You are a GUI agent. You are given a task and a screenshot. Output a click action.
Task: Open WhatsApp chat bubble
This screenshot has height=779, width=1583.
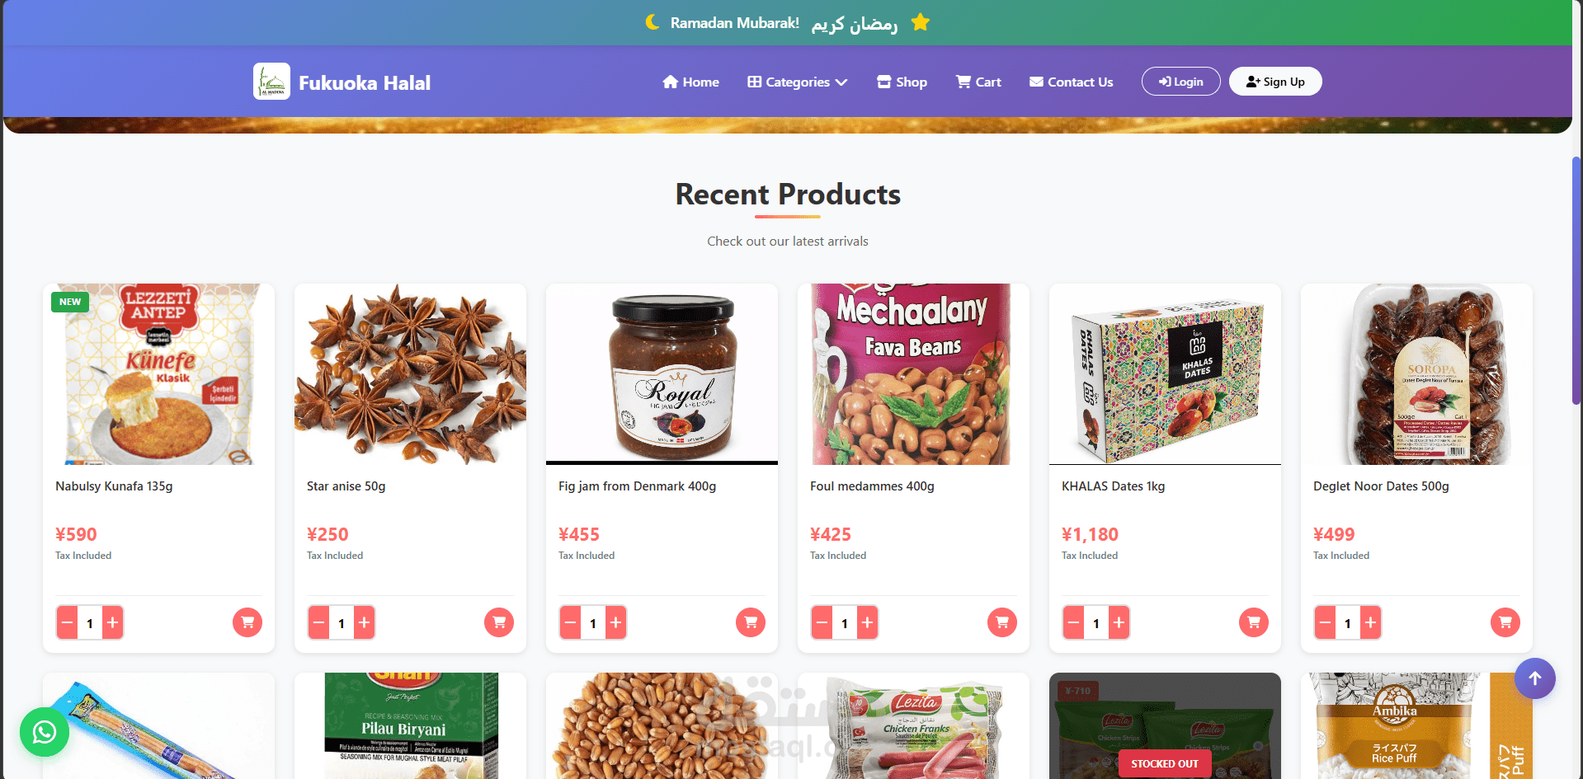pos(45,732)
